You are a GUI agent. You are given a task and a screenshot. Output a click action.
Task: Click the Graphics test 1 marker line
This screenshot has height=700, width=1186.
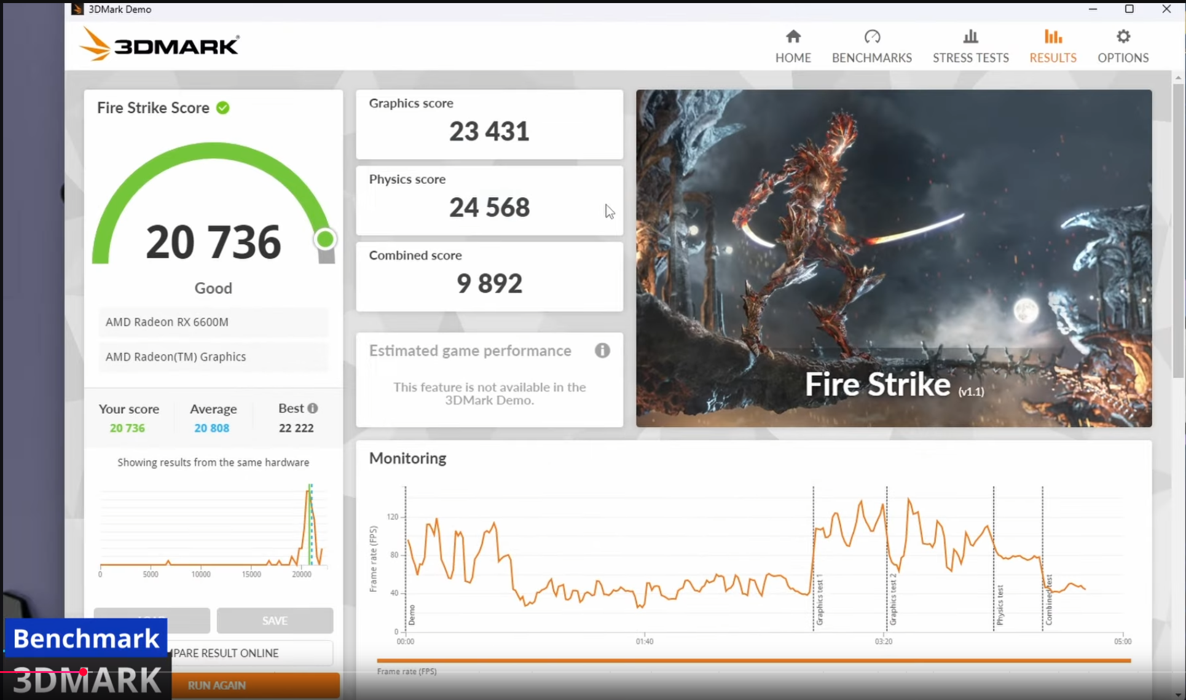813,558
